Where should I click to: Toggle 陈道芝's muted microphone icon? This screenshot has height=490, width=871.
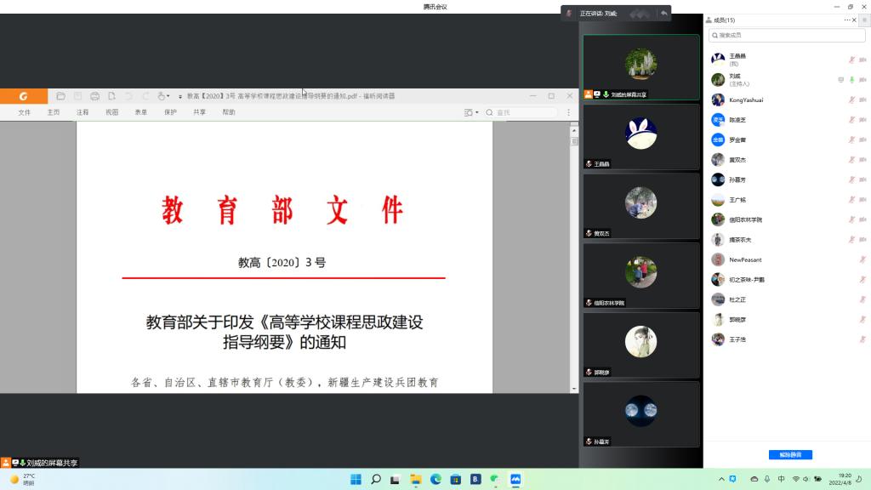(851, 120)
